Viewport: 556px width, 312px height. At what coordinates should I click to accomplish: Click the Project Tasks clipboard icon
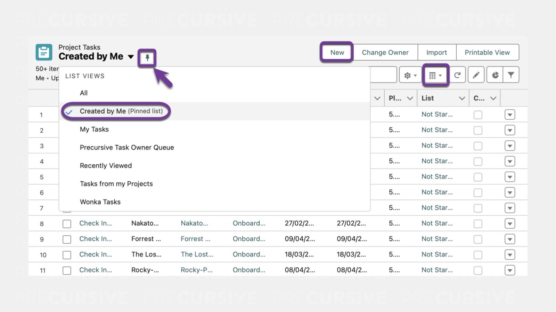[44, 52]
